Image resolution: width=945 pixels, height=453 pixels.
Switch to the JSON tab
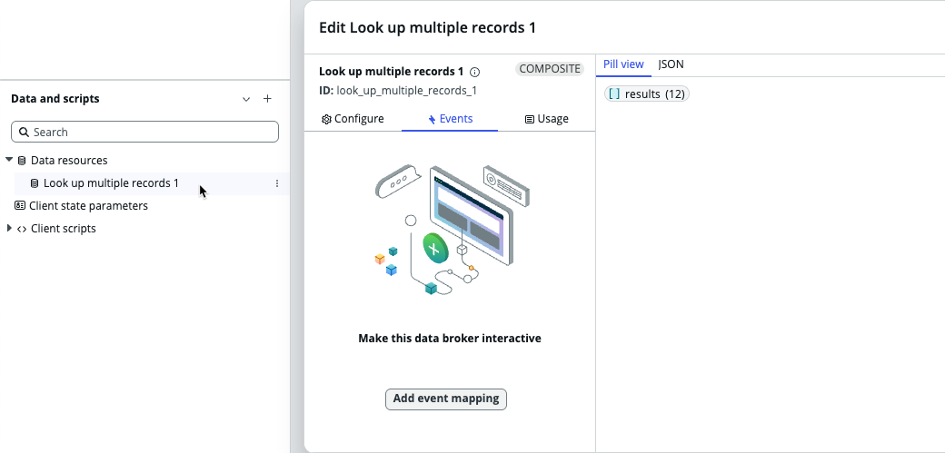click(671, 64)
